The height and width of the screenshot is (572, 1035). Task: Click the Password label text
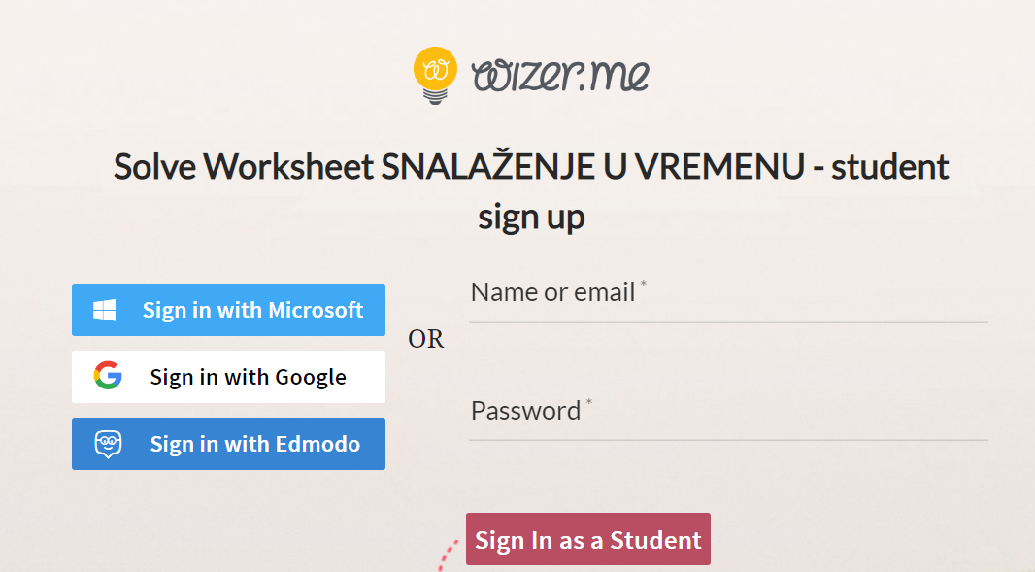[526, 411]
